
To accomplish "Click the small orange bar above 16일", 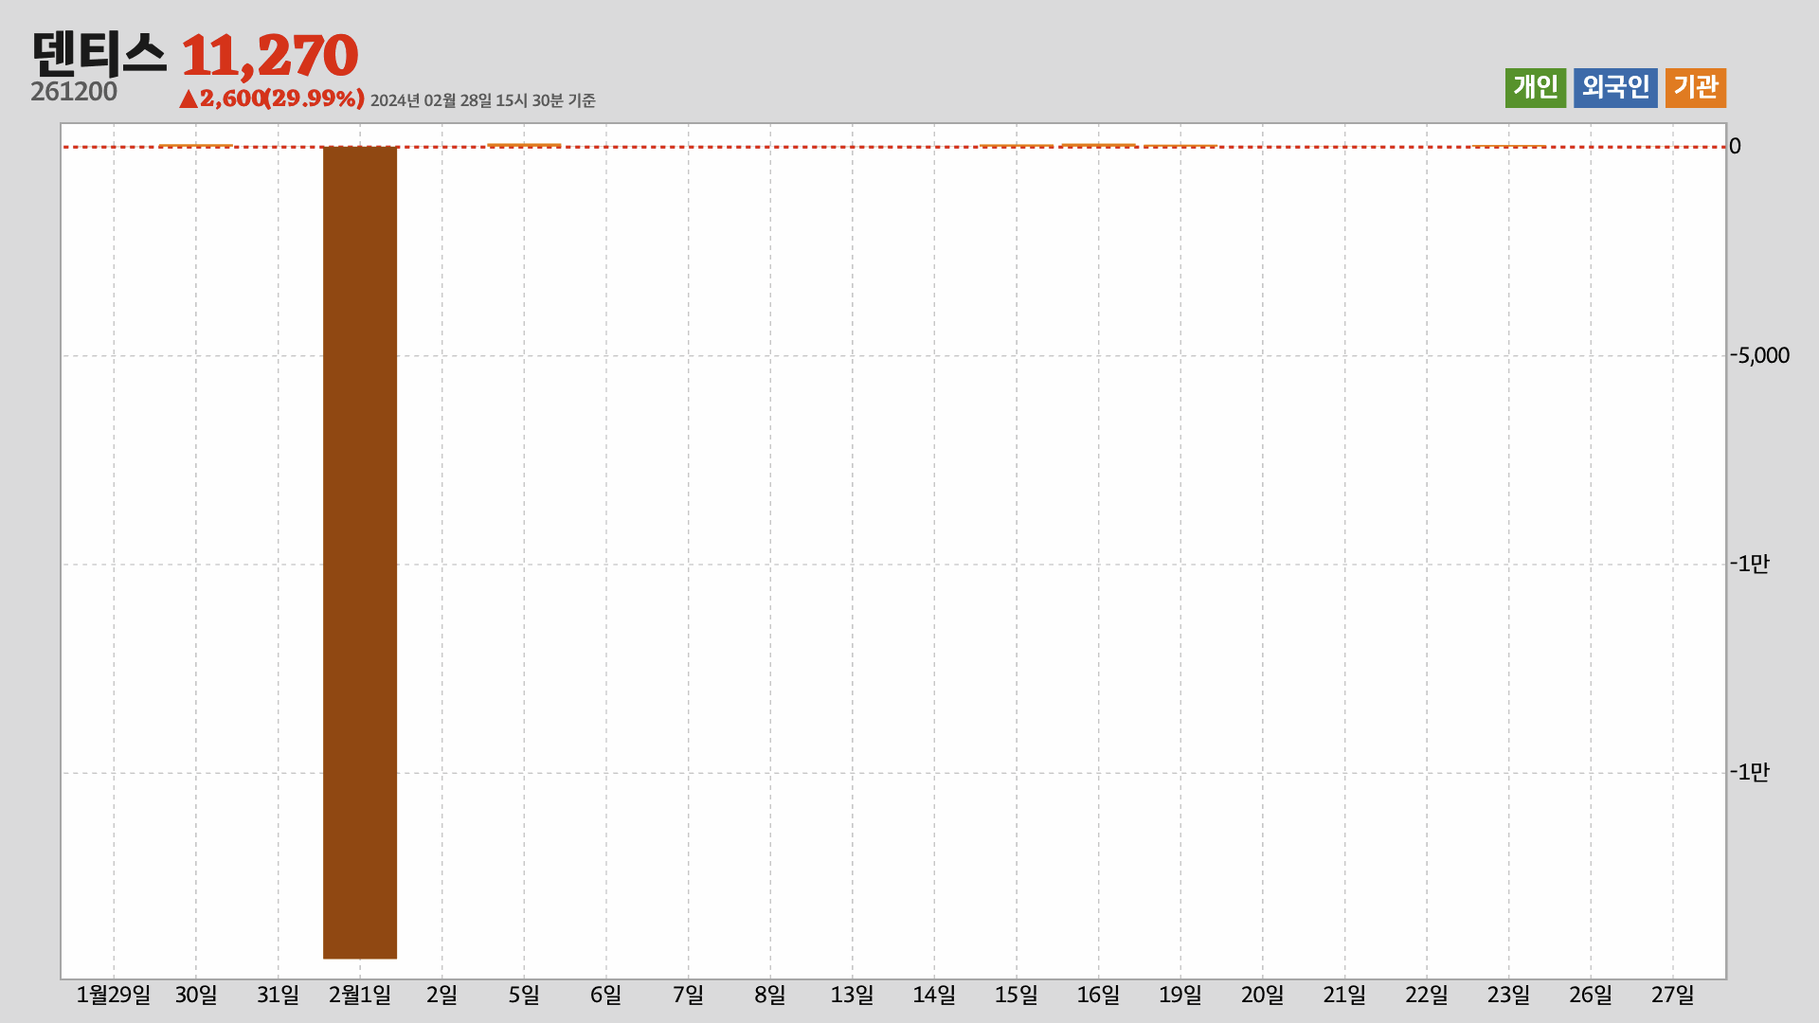I will [1099, 145].
